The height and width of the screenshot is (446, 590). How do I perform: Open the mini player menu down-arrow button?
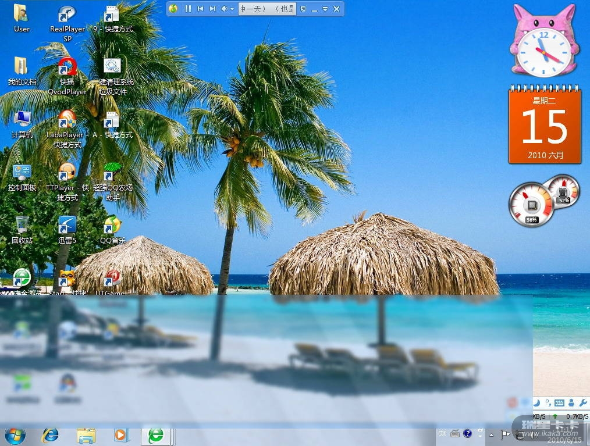tap(325, 9)
